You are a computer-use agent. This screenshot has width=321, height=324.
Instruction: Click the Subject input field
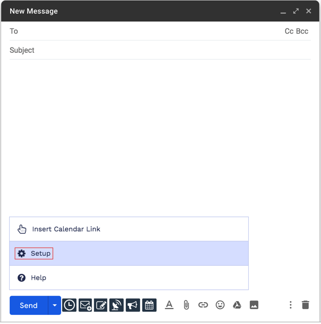pos(160,50)
